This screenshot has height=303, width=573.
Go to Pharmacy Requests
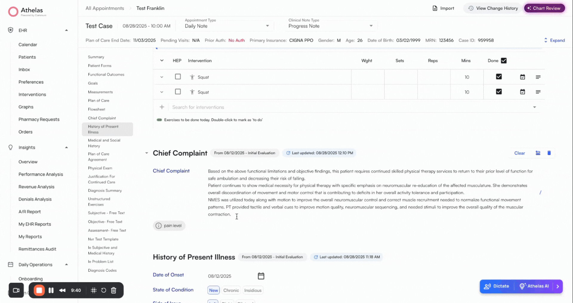pos(39,119)
